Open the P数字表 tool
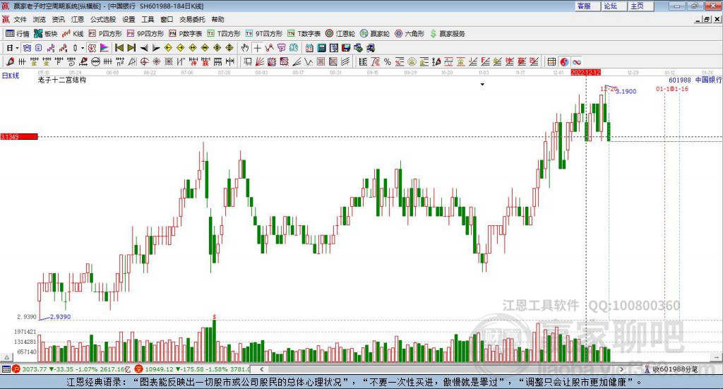Image resolution: width=723 pixels, height=389 pixels. point(186,34)
